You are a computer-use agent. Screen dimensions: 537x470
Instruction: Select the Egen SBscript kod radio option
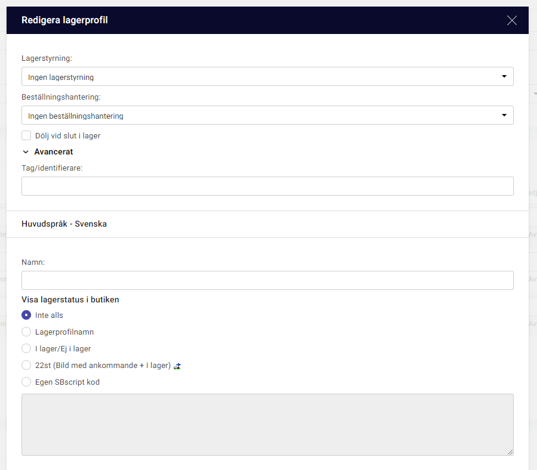[26, 382]
